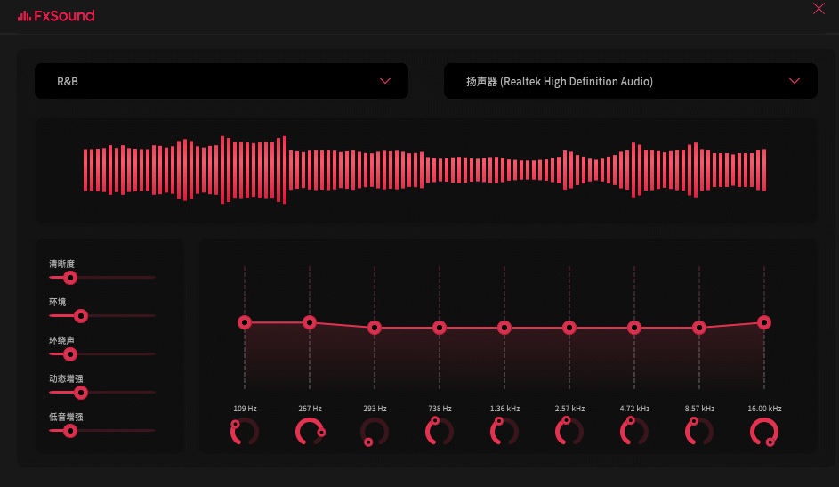
Task: Click the 1.36 kHz frequency knob
Action: 504,432
